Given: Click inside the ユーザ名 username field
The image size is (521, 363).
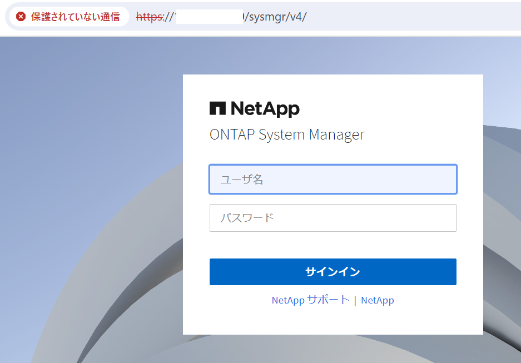Looking at the screenshot, I should 333,179.
